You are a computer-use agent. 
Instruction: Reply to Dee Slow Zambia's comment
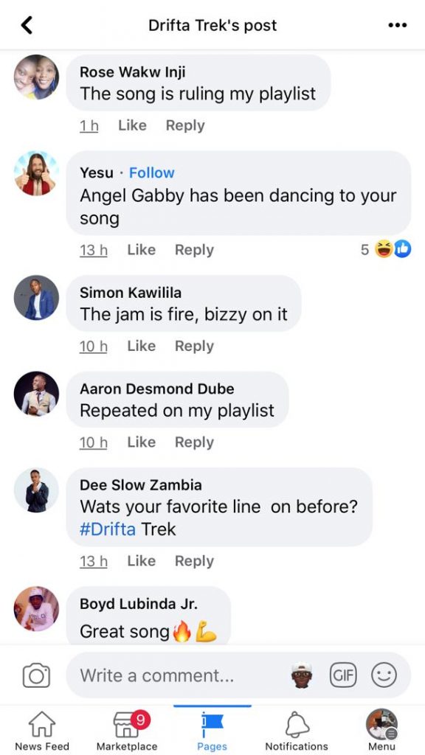pos(194,561)
